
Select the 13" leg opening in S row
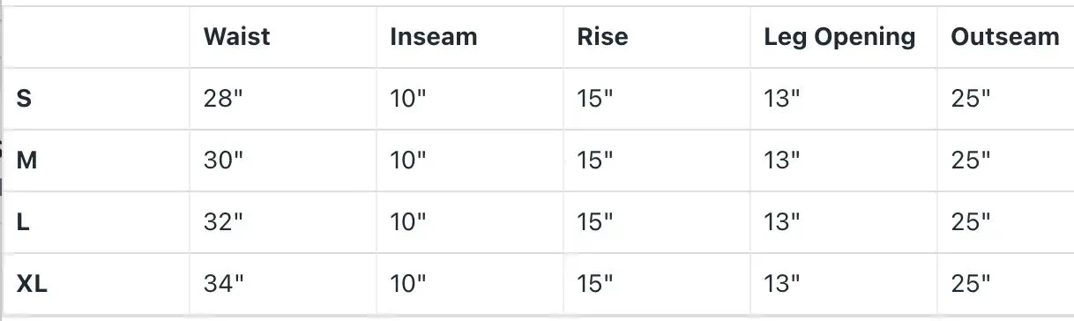[782, 99]
